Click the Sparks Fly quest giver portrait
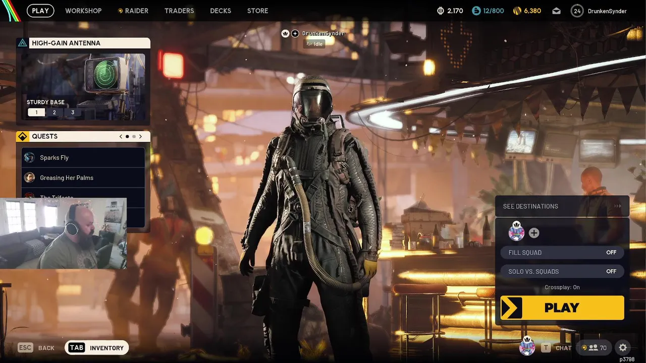The image size is (646, 363). (x=29, y=157)
